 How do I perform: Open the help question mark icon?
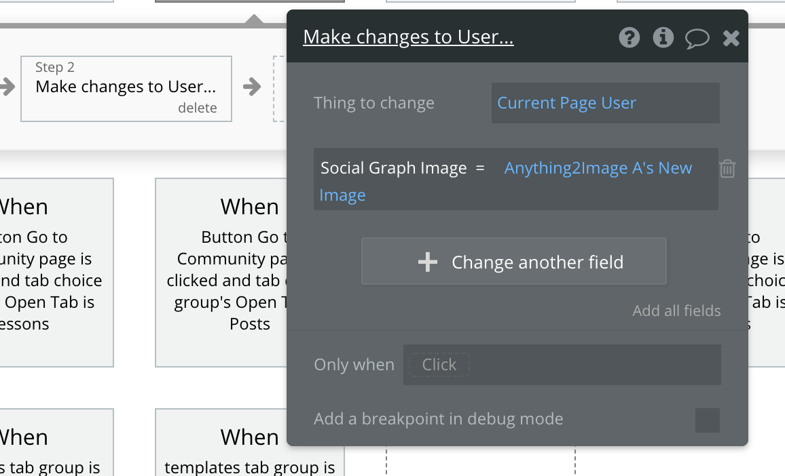point(629,38)
